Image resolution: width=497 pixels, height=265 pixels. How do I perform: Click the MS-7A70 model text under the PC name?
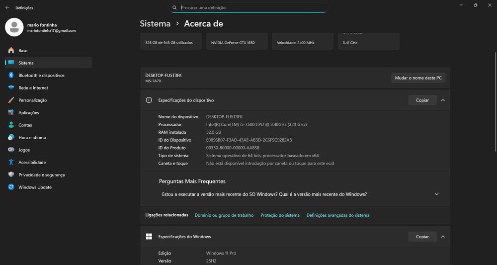[153, 81]
